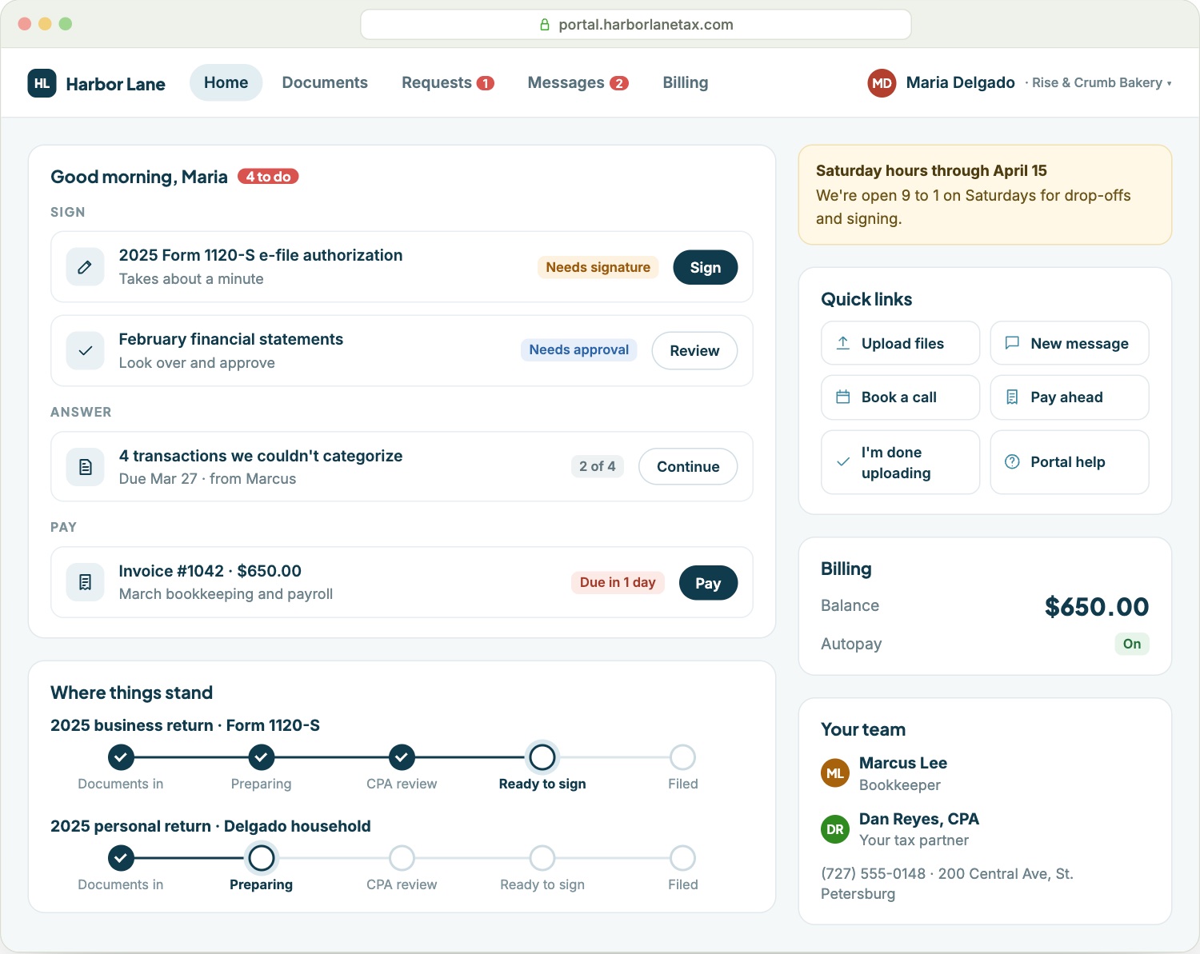Click the speech bubble icon in New message
The image size is (1200, 954).
[1012, 343]
